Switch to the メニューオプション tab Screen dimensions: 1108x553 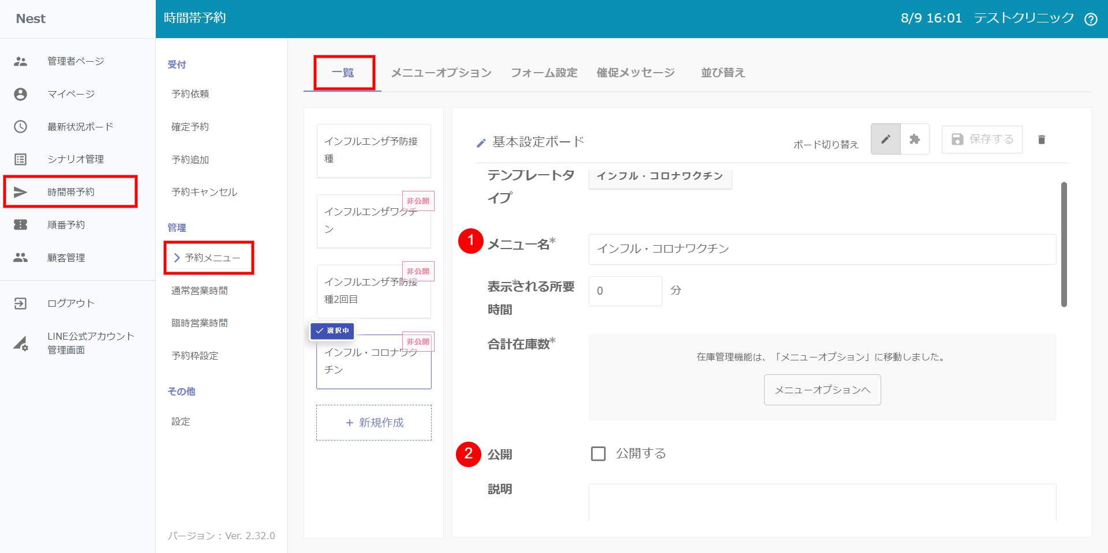pyautogui.click(x=441, y=73)
